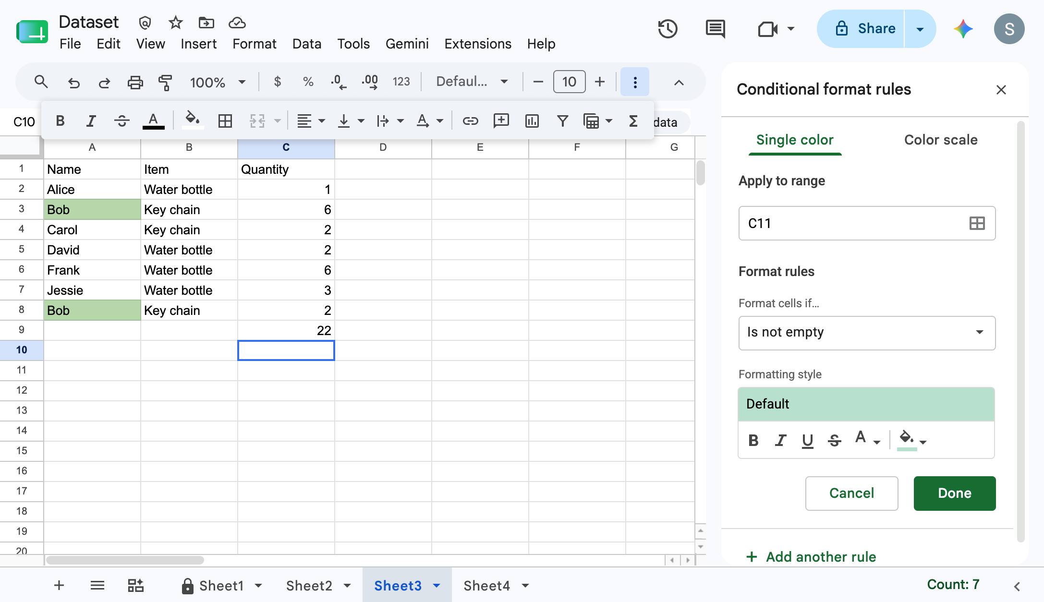Format as percent
The height and width of the screenshot is (602, 1044).
point(308,82)
